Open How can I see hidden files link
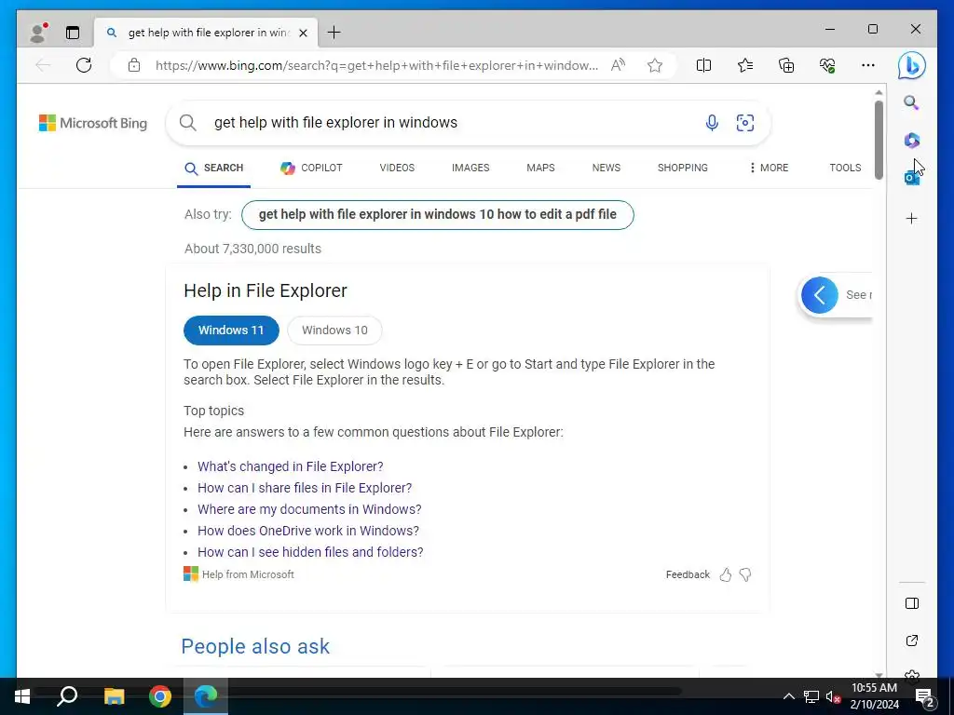Viewport: 954px width, 715px height. pos(310,552)
